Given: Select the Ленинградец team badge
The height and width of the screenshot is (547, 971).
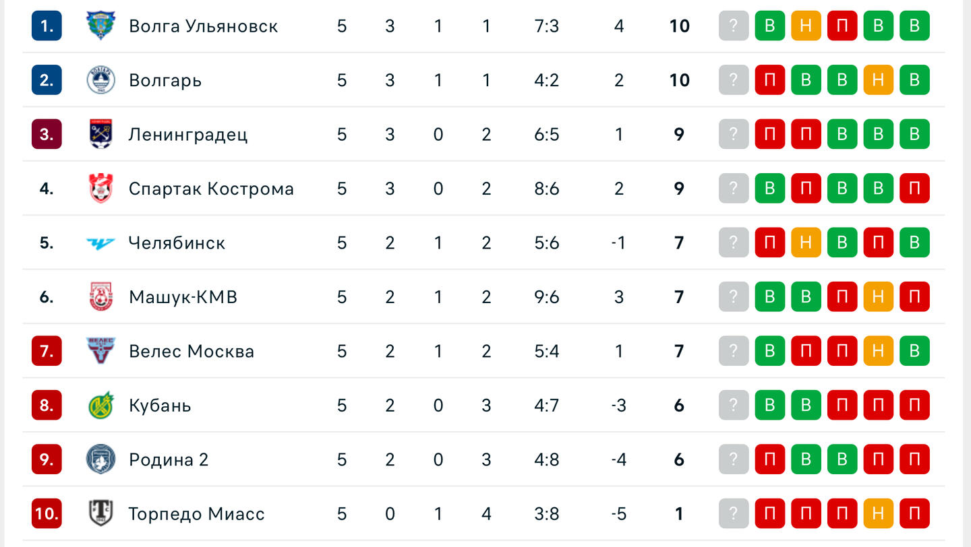Looking at the screenshot, I should (101, 134).
